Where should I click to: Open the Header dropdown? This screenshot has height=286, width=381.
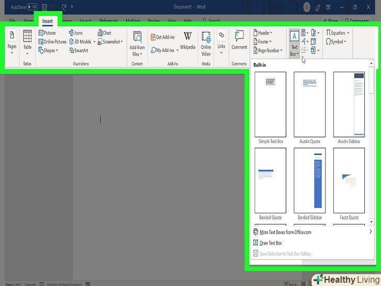pyautogui.click(x=263, y=33)
